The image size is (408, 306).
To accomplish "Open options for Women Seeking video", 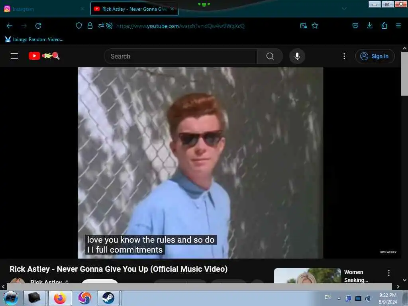I will [389, 273].
